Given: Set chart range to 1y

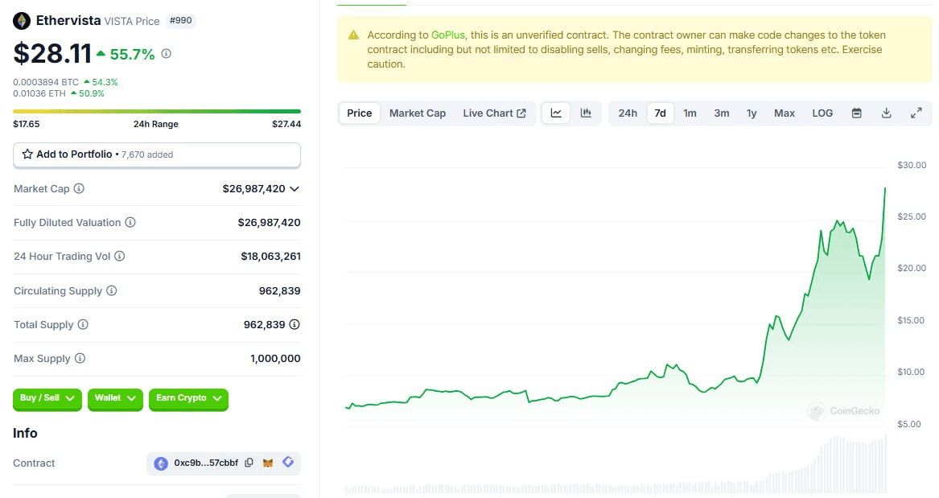Looking at the screenshot, I should [752, 113].
